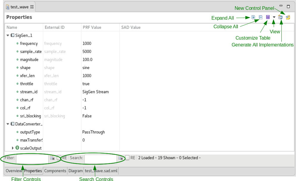
Task: Enable the RE checkbox for Search
Action: pos(127,158)
